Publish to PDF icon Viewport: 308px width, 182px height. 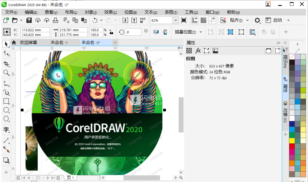[143, 20]
